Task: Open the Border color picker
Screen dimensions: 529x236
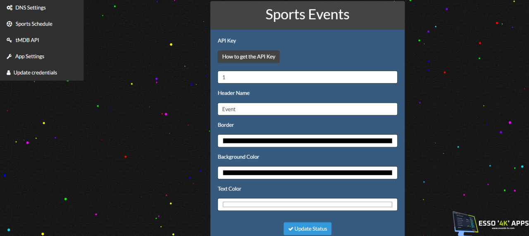Action: tap(307, 141)
